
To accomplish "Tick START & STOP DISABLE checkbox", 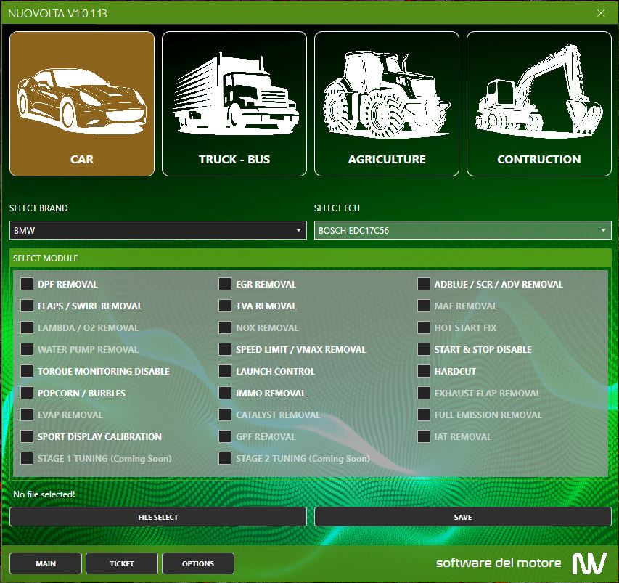I will pyautogui.click(x=424, y=349).
